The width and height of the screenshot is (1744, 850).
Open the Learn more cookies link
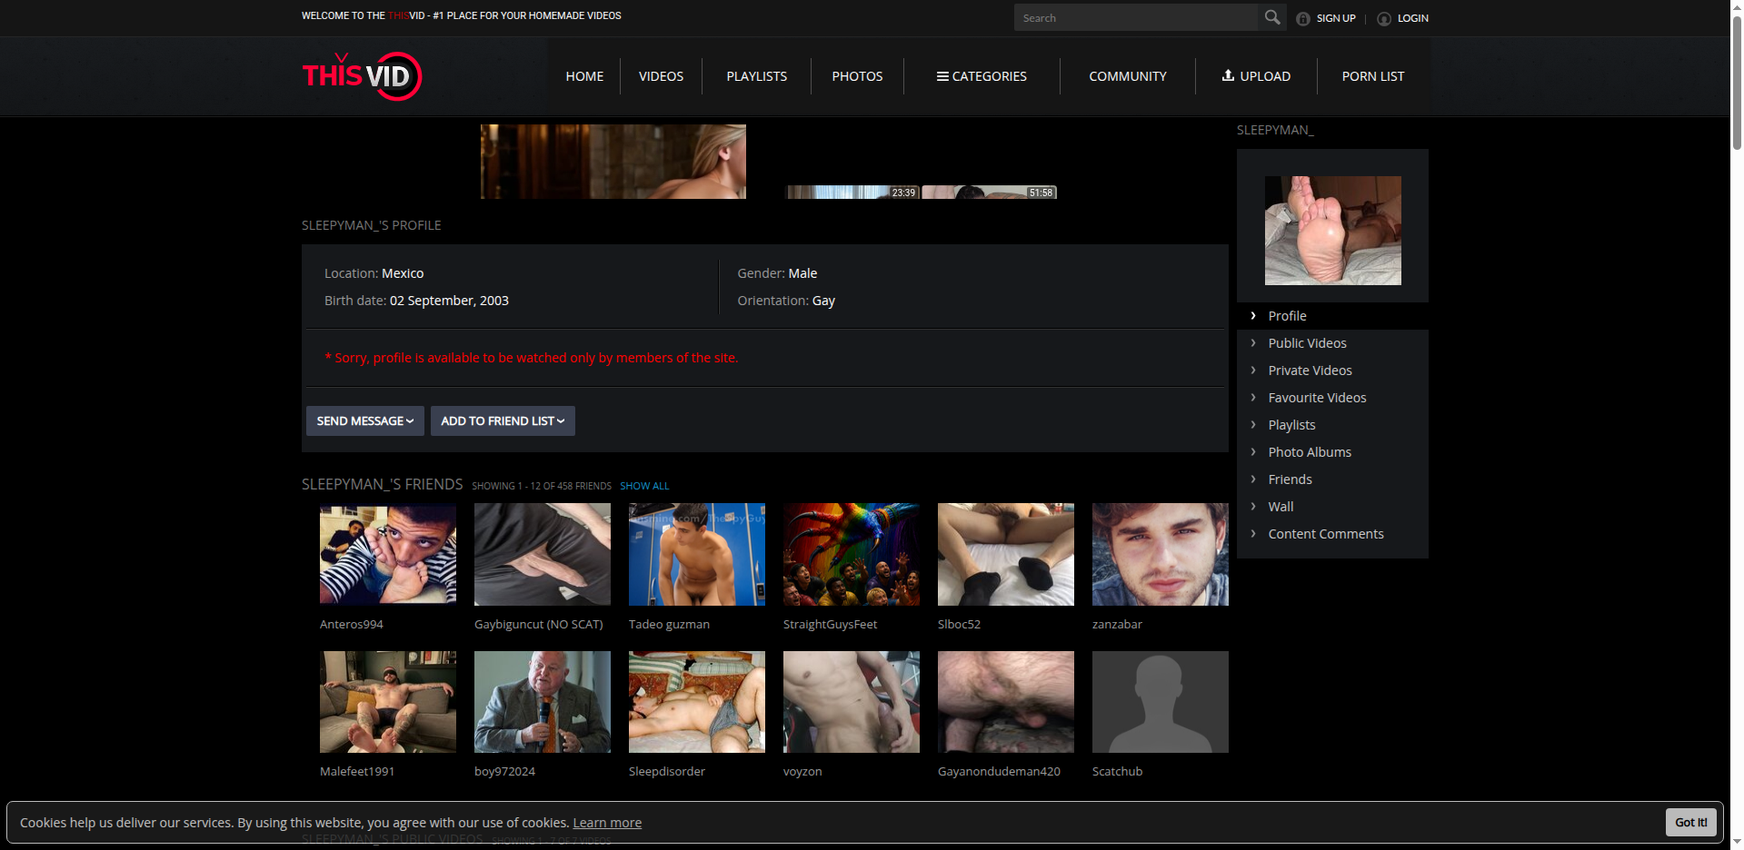(607, 823)
